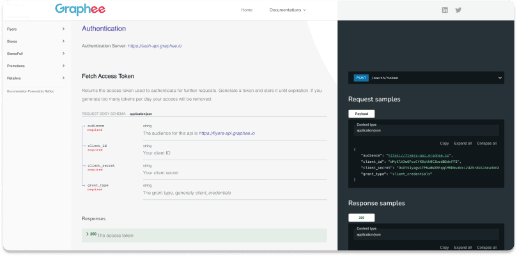Viewport: 517px width, 256px height.
Task: Click Expand all in request sample
Action: point(463,143)
